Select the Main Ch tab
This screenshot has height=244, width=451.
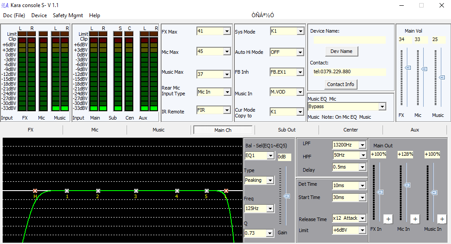click(x=223, y=130)
